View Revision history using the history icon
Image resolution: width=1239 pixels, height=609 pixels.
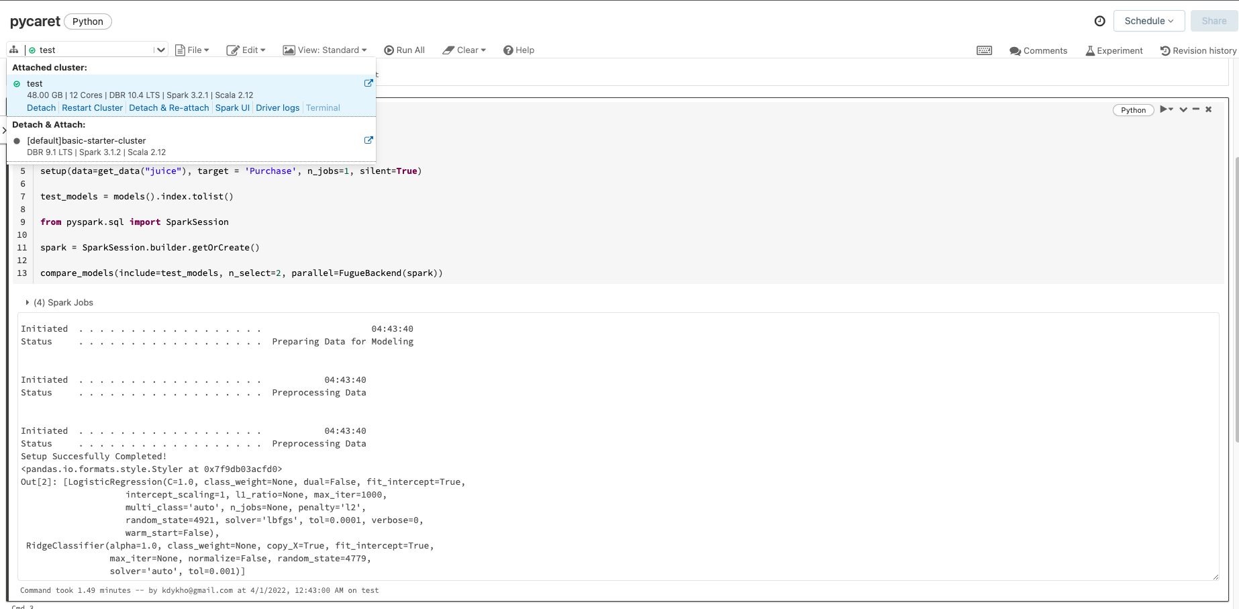click(1198, 50)
